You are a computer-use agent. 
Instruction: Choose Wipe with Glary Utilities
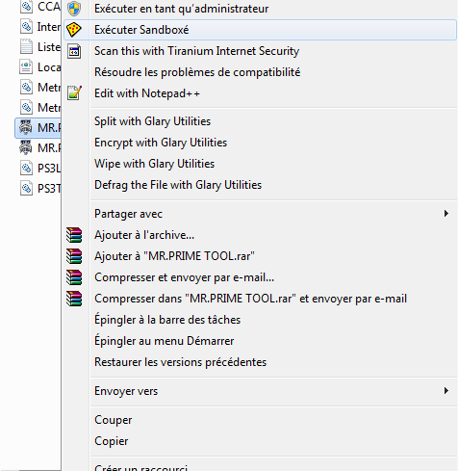[154, 164]
